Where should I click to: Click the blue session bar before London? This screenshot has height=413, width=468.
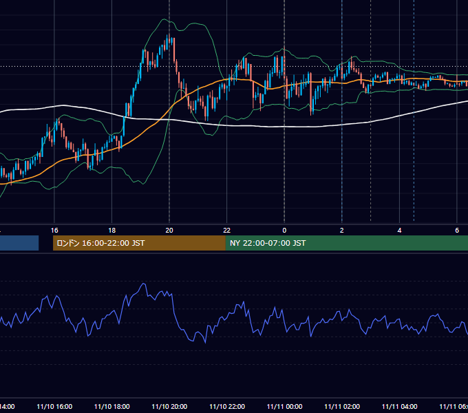pyautogui.click(x=19, y=243)
